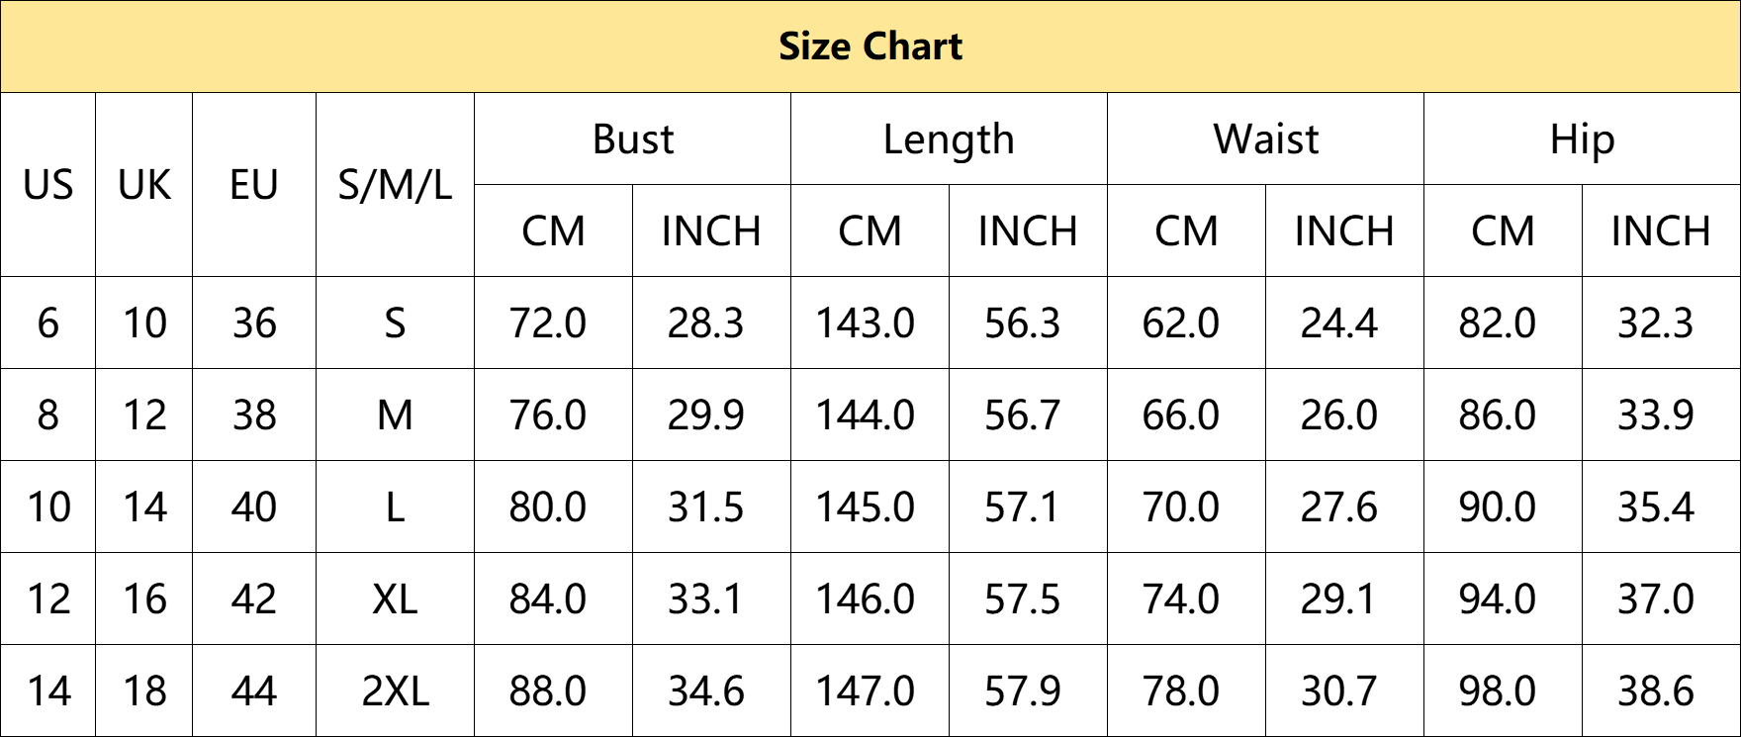Click EU size 38 cell
The width and height of the screenshot is (1741, 737).
[x=254, y=415]
